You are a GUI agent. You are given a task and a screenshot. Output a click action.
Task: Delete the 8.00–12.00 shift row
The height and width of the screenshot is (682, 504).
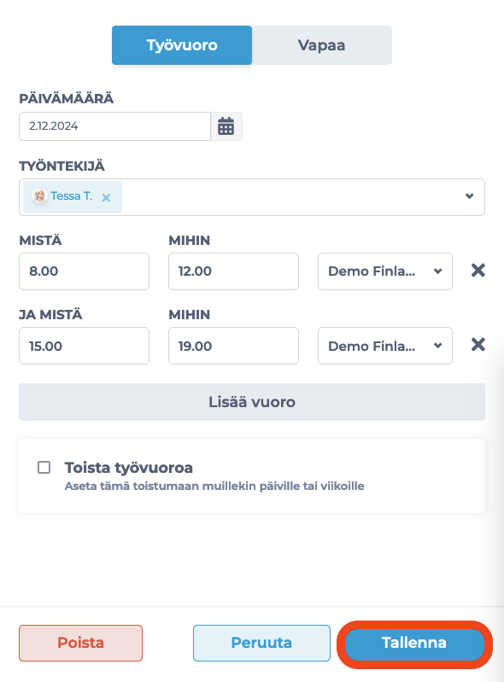[478, 271]
